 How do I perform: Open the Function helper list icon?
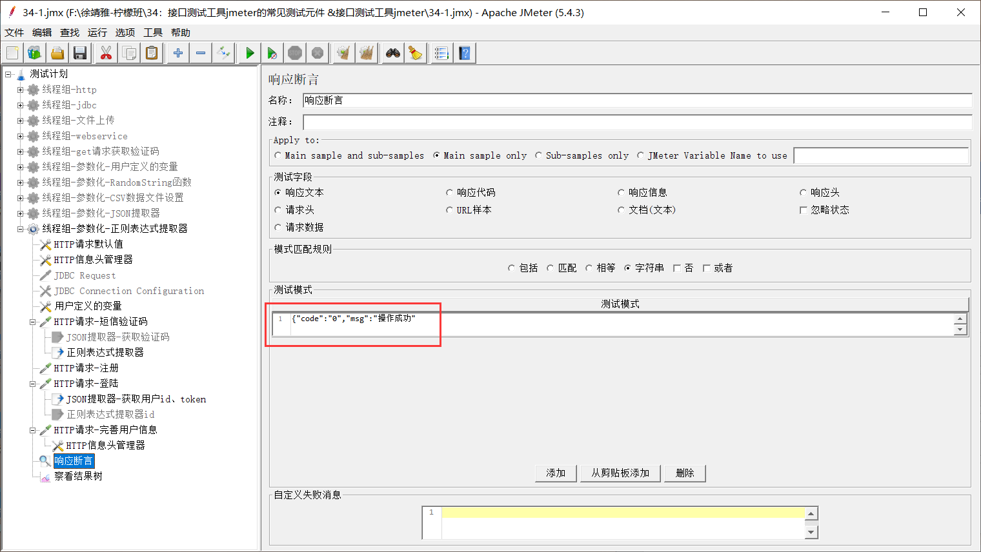point(441,53)
